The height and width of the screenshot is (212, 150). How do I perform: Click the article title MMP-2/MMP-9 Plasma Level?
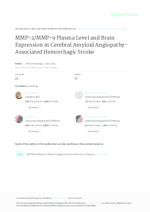[65, 38]
